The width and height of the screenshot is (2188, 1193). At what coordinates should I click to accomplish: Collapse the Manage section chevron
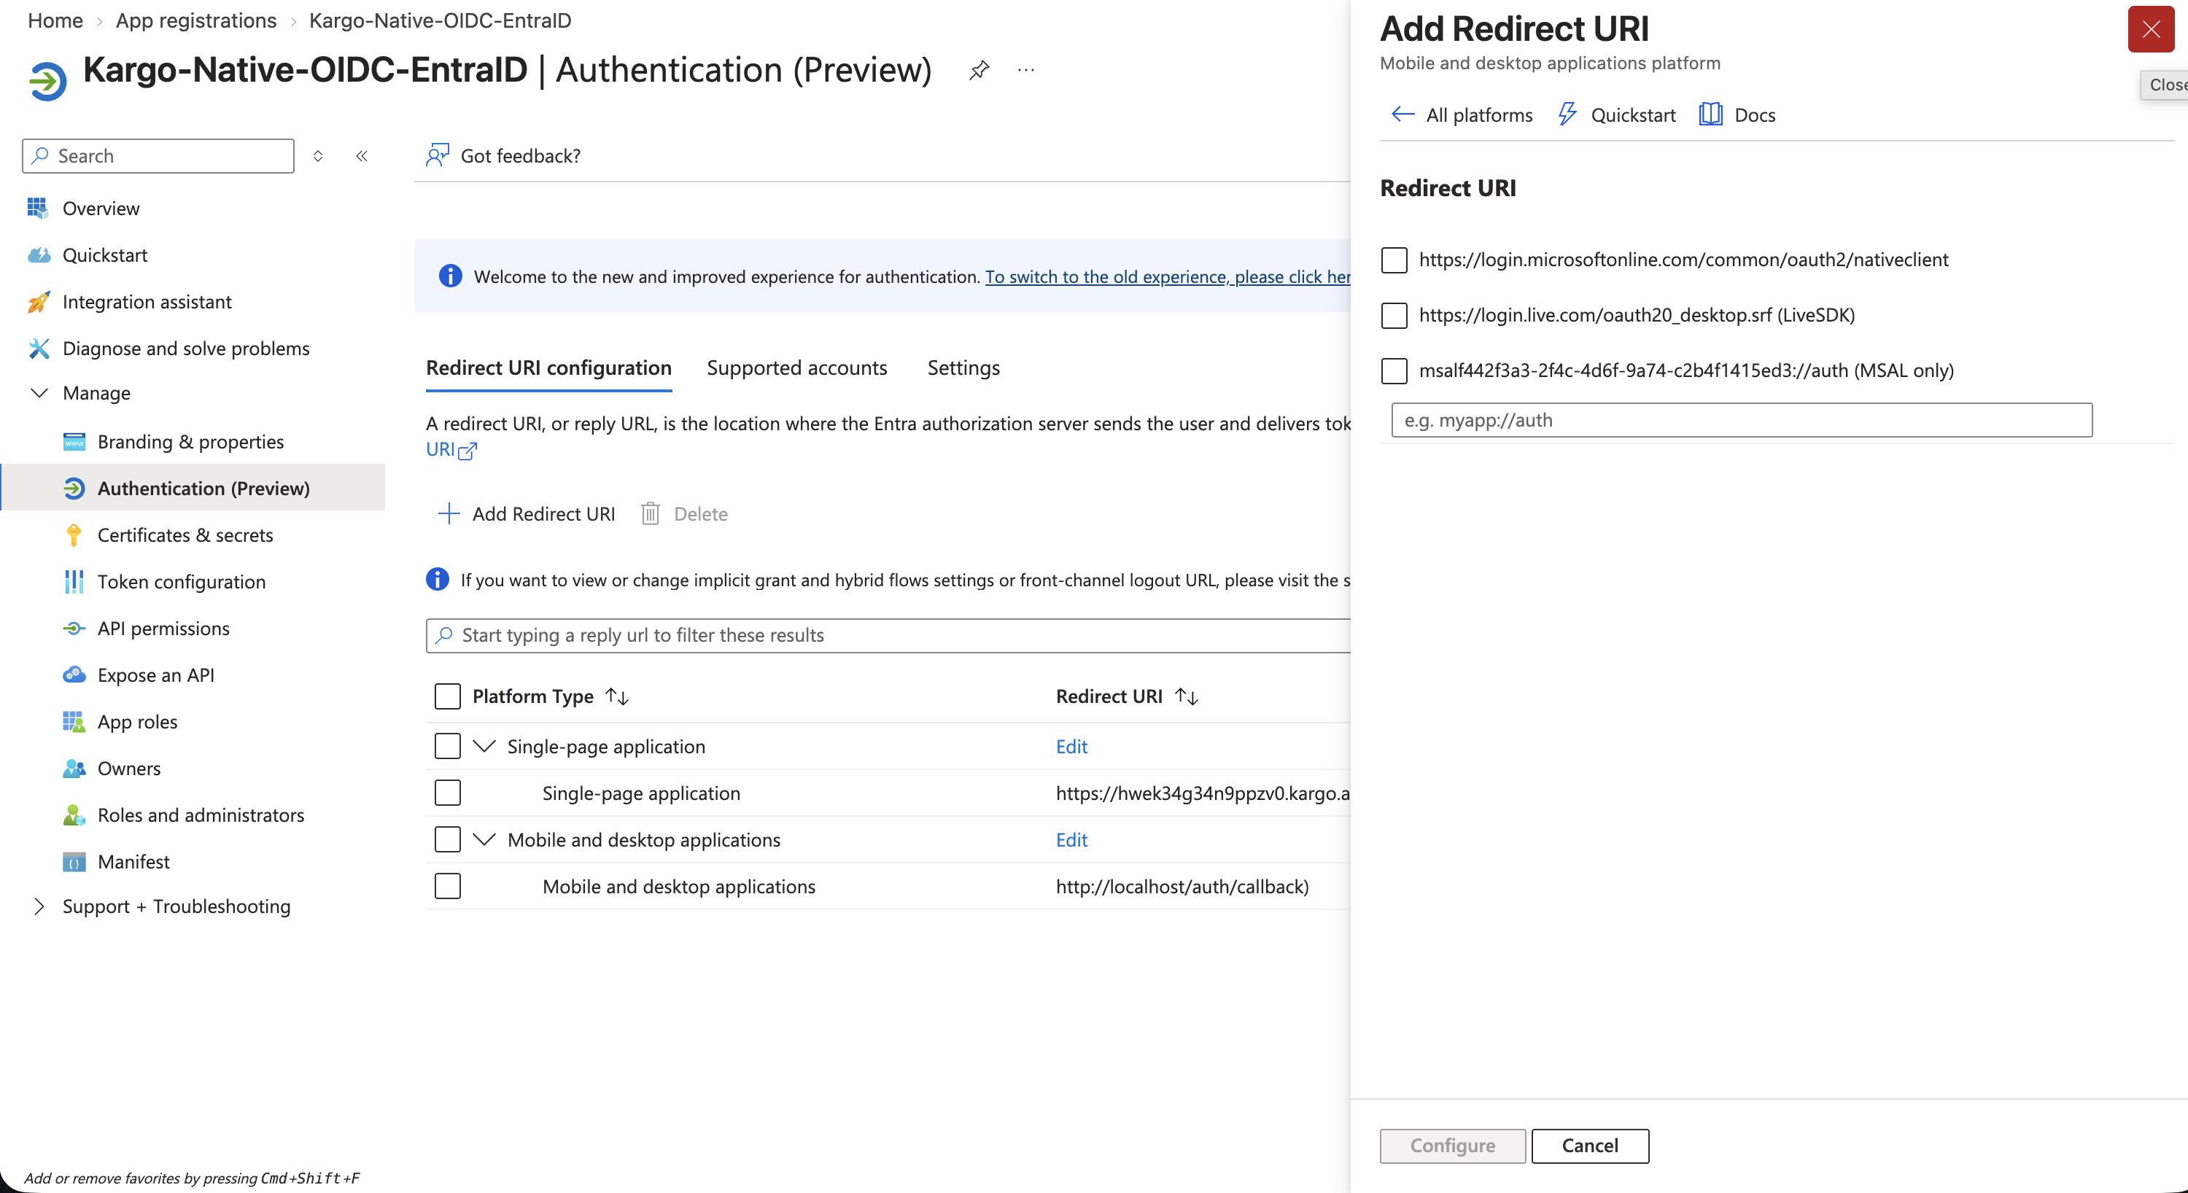[39, 392]
